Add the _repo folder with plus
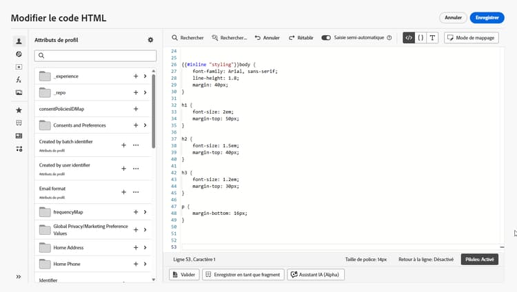Screen dimensions: 517x292 [136, 92]
